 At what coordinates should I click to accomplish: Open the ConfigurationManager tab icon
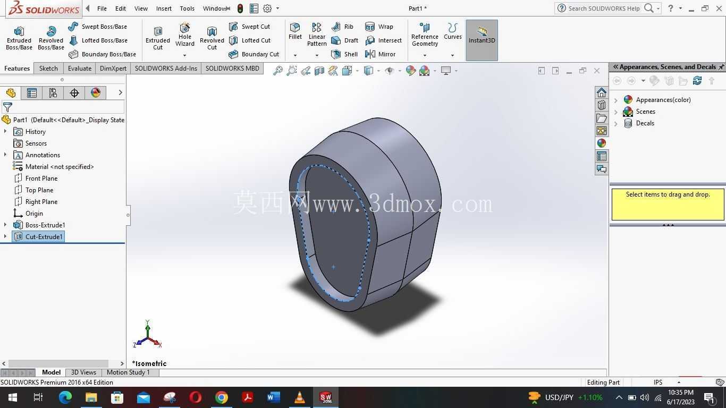pyautogui.click(x=53, y=93)
